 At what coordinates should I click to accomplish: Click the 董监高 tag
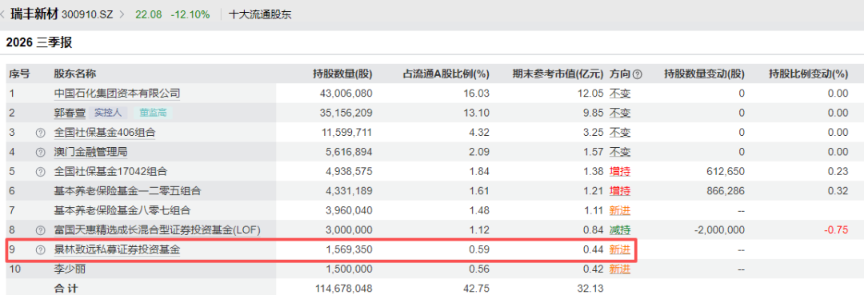(153, 114)
